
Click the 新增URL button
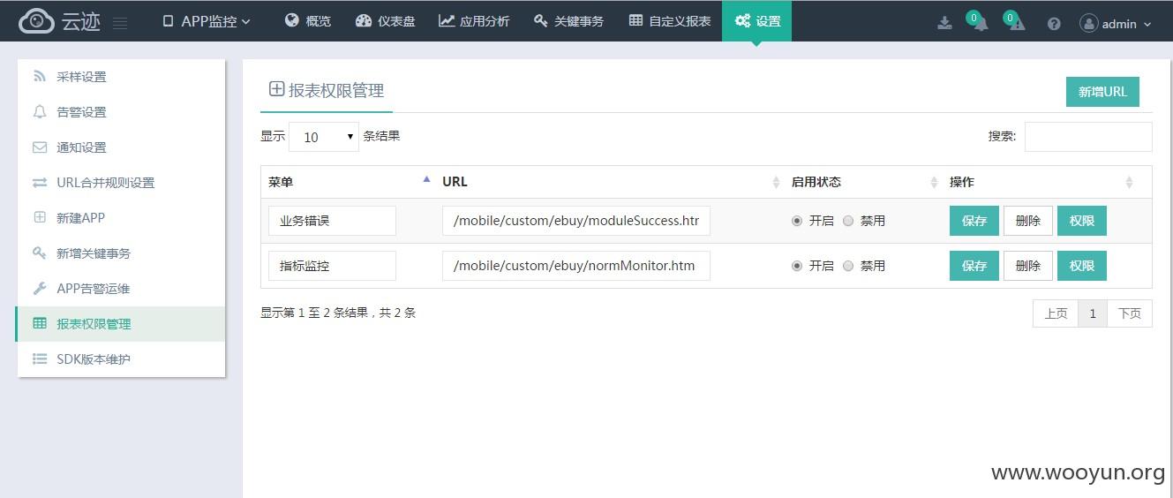click(1102, 92)
